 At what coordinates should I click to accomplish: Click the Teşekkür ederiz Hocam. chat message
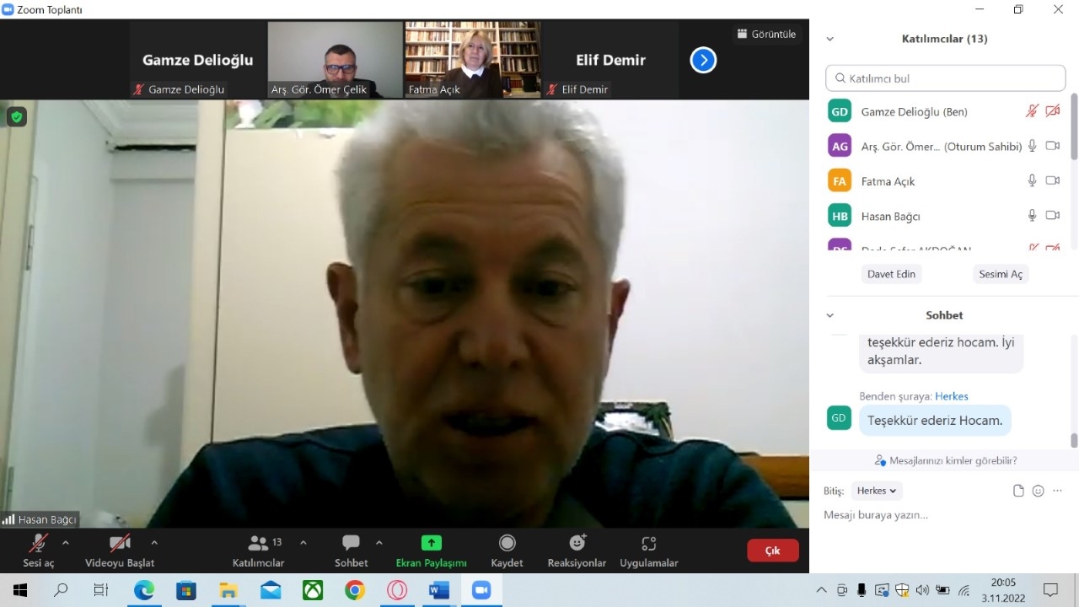coord(935,420)
